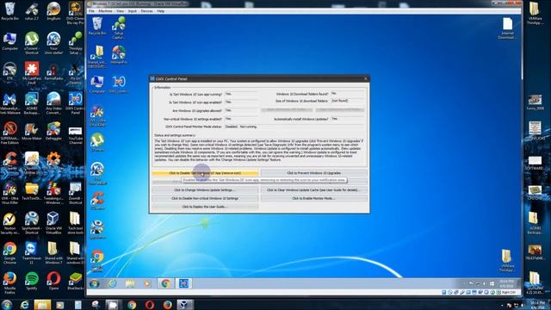Open Malwarebytes Anti-Malware icon
This screenshot has width=551, height=310.
click(9, 103)
